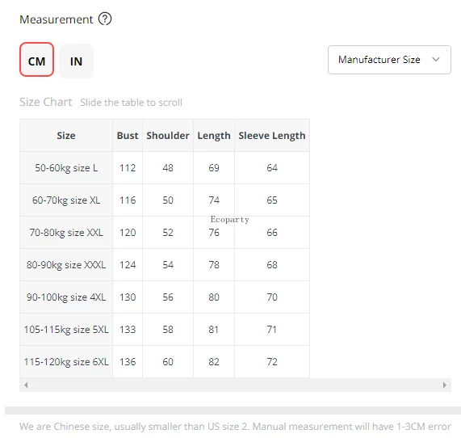This screenshot has height=438, width=461.
Task: Select the 115-120kg size 6XL row
Action: pyautogui.click(x=165, y=362)
